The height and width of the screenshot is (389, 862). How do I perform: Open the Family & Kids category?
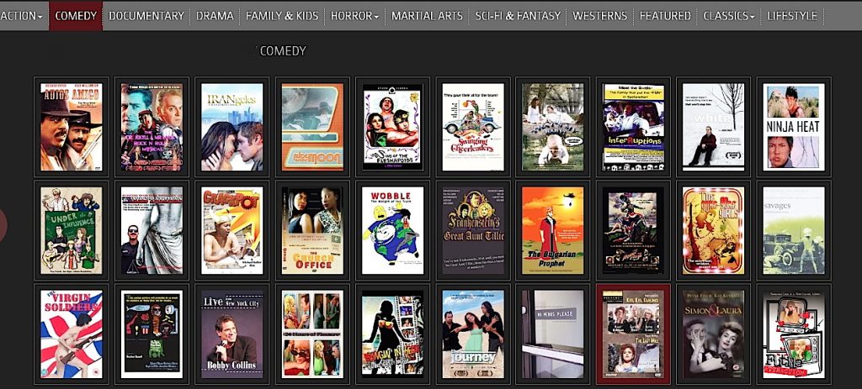pyautogui.click(x=282, y=15)
